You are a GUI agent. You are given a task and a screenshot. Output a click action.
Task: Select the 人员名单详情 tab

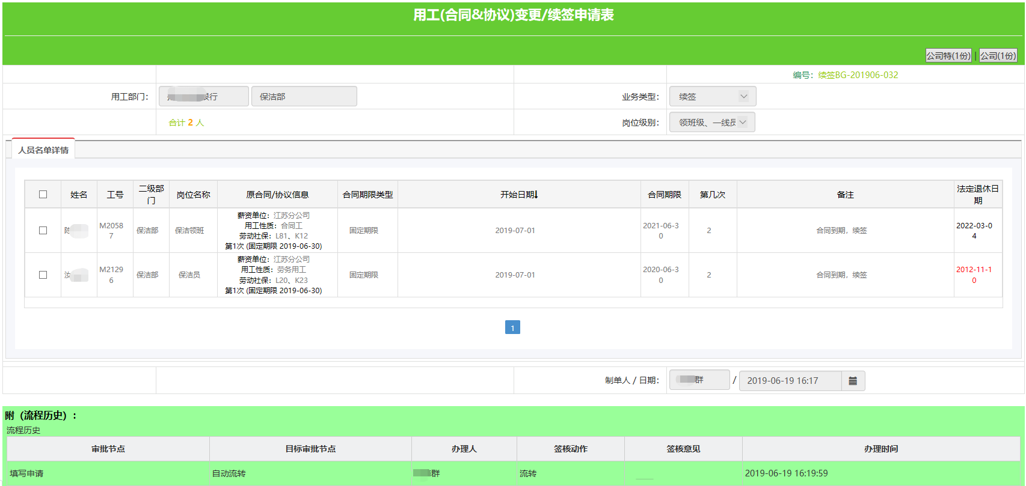(x=43, y=150)
